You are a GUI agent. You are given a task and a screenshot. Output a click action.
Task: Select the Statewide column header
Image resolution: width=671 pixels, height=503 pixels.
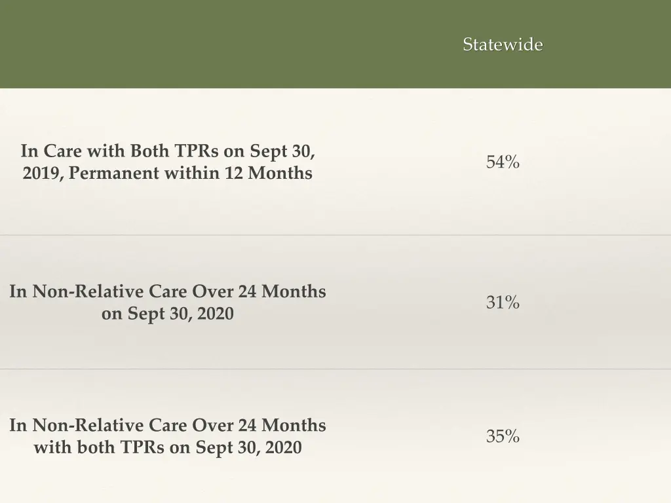click(503, 45)
